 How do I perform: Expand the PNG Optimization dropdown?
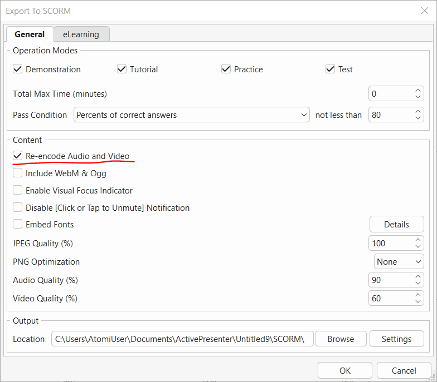(399, 262)
